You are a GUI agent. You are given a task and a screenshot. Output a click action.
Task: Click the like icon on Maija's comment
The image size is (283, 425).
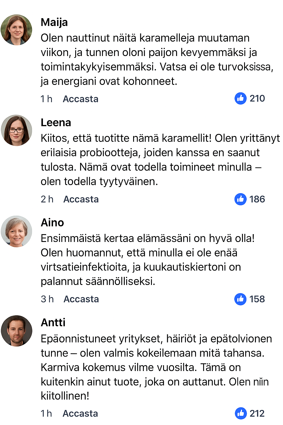click(240, 98)
